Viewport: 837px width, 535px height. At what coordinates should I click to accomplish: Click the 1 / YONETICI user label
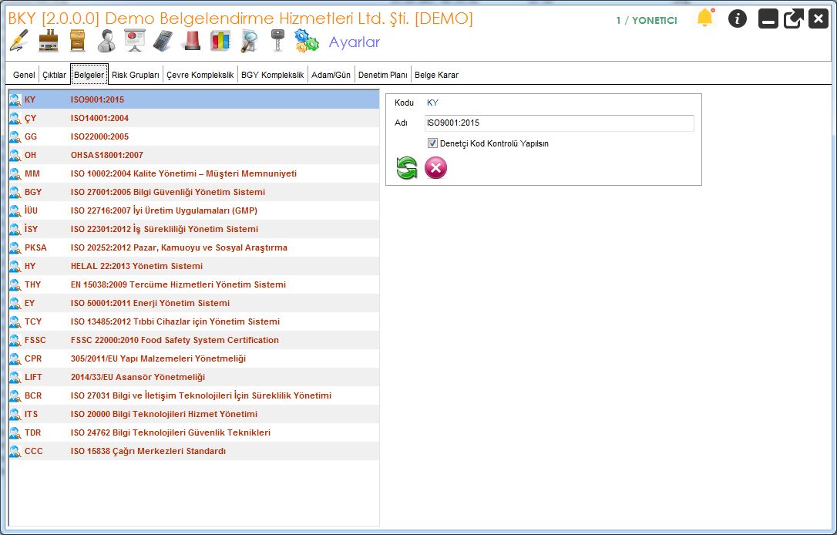647,20
